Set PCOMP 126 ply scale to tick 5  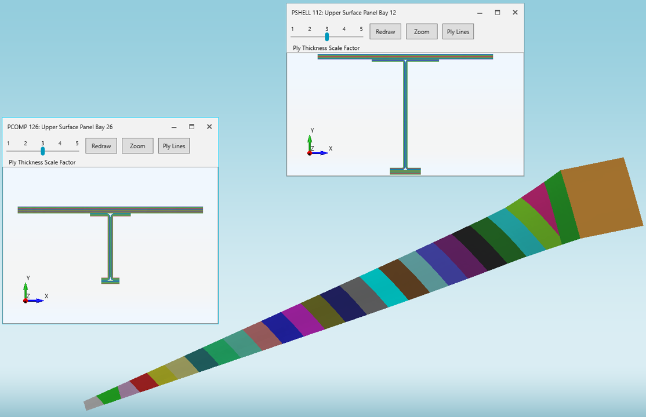77,143
